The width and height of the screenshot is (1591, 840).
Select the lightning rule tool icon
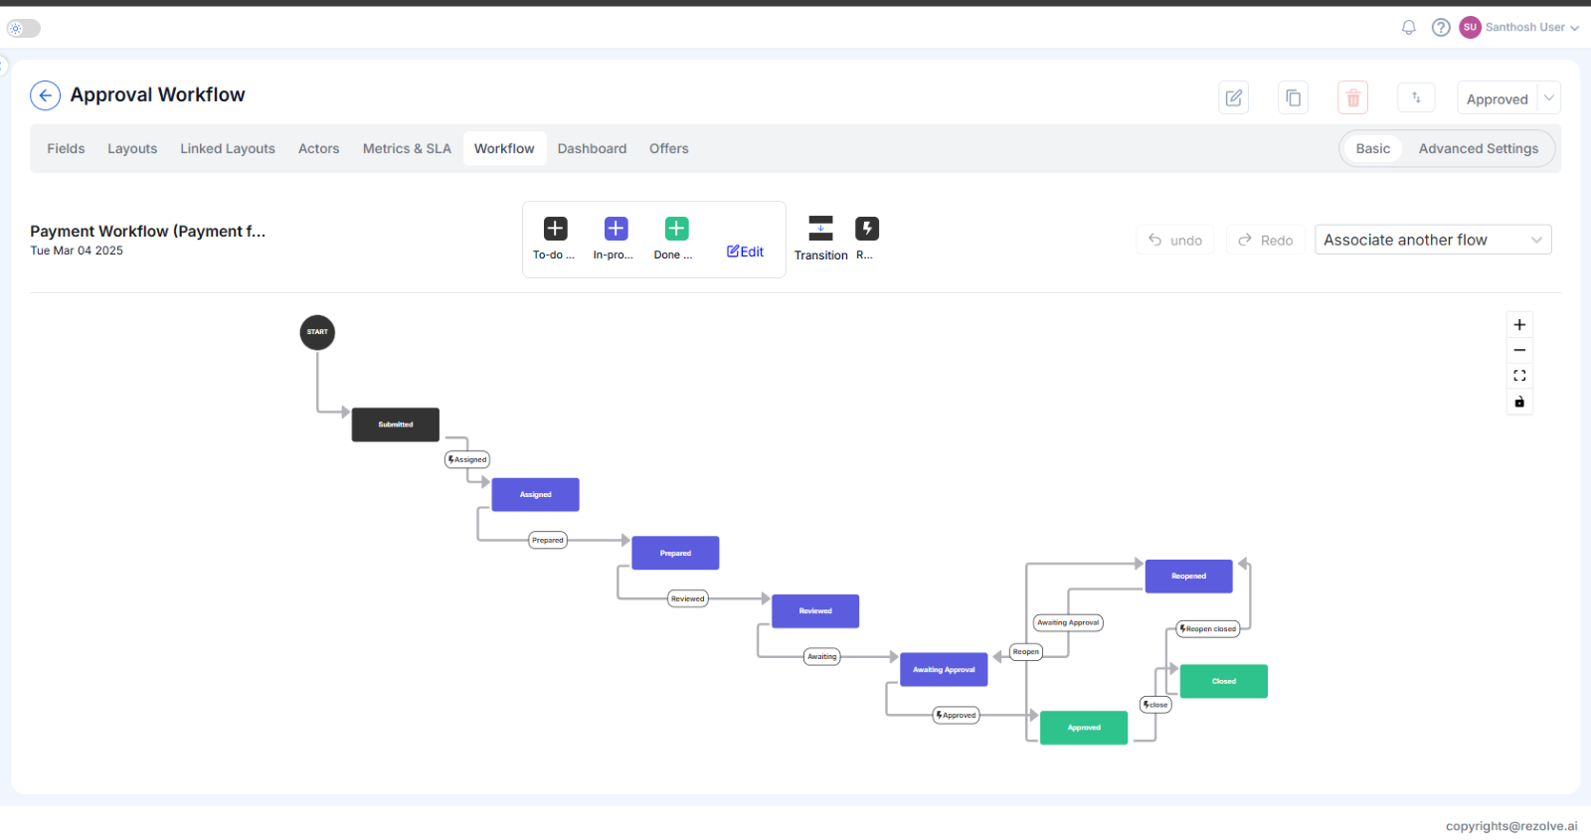[867, 229]
